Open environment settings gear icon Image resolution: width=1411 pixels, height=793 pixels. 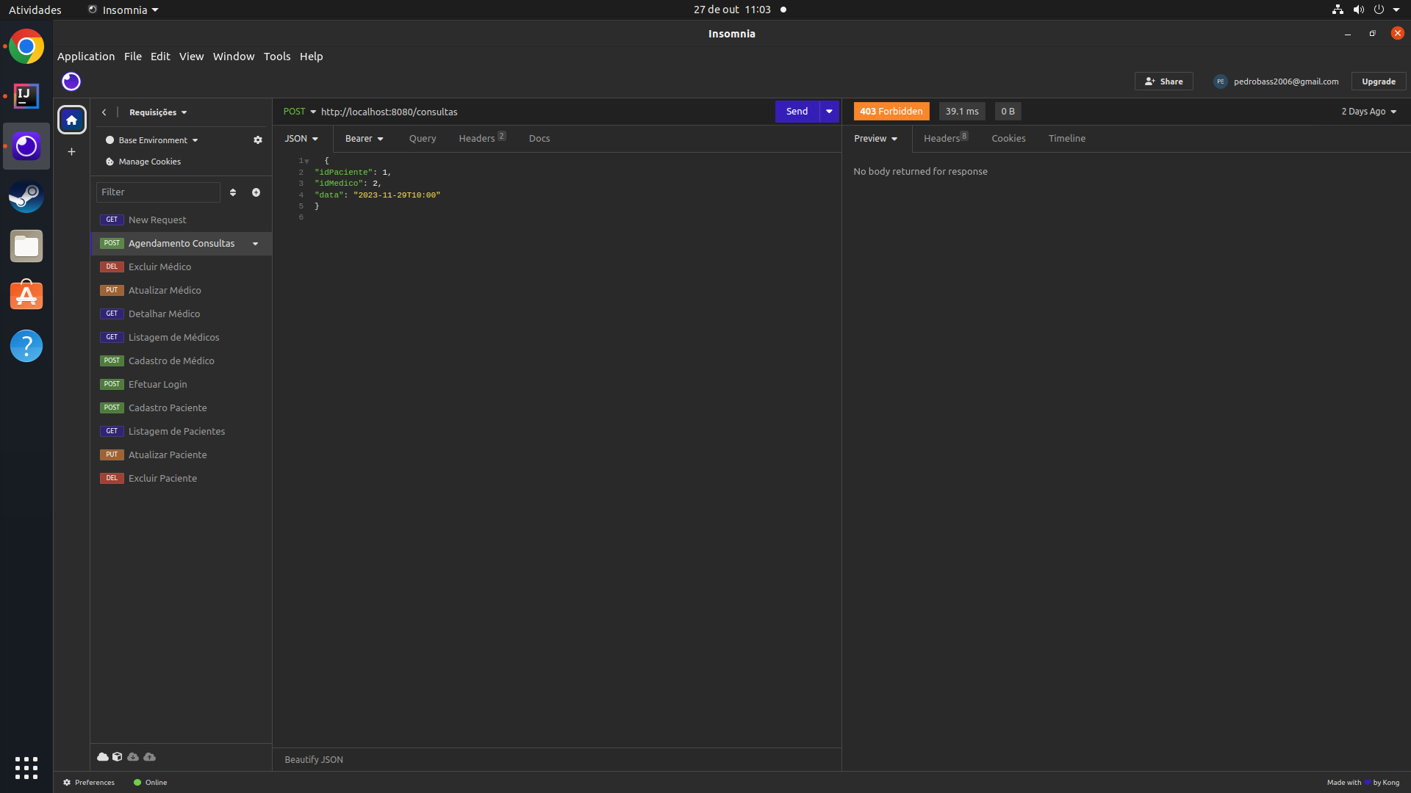[x=258, y=140]
